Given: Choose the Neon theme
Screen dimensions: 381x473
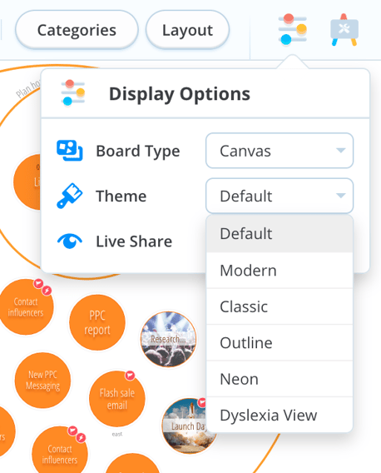Looking at the screenshot, I should click(x=280, y=379).
